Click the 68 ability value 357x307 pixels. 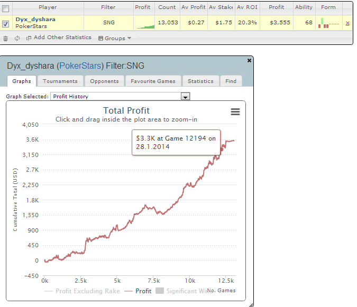309,23
